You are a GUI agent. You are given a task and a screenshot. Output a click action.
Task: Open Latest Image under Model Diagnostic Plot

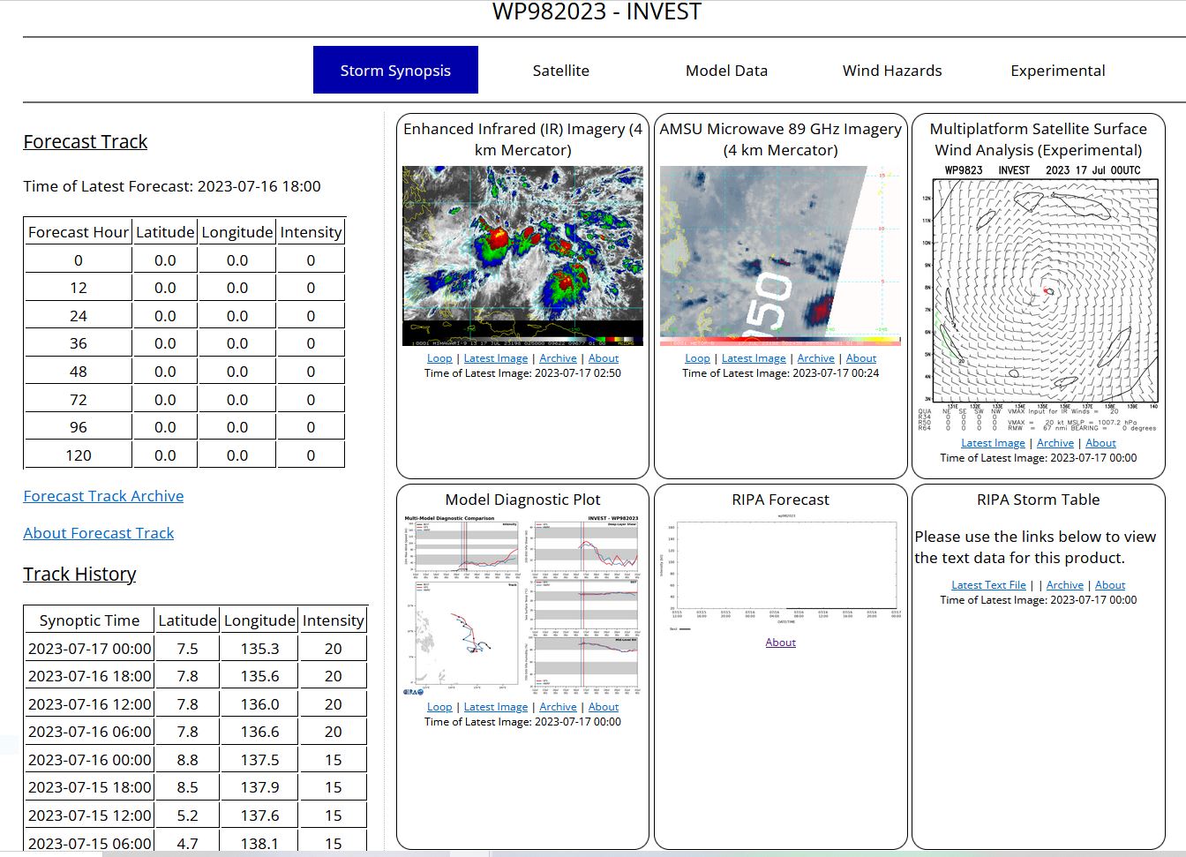496,707
